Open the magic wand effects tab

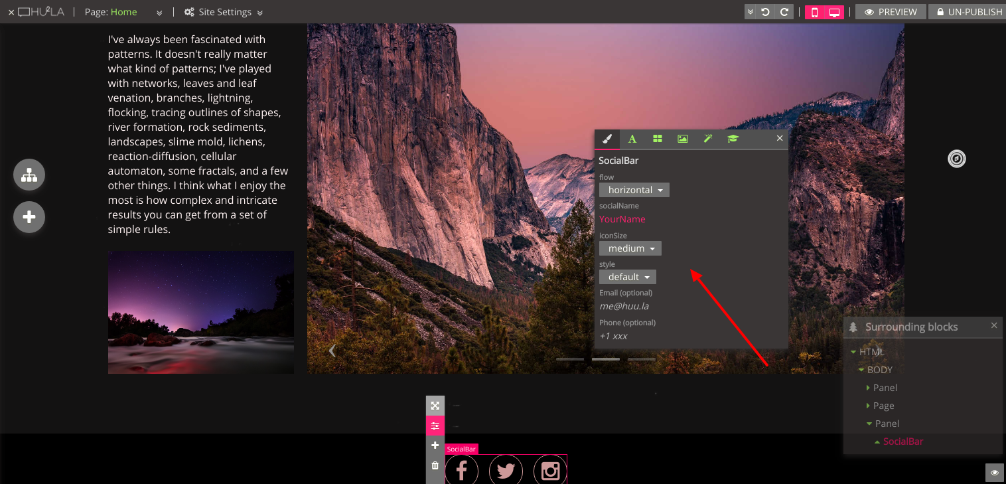(708, 139)
